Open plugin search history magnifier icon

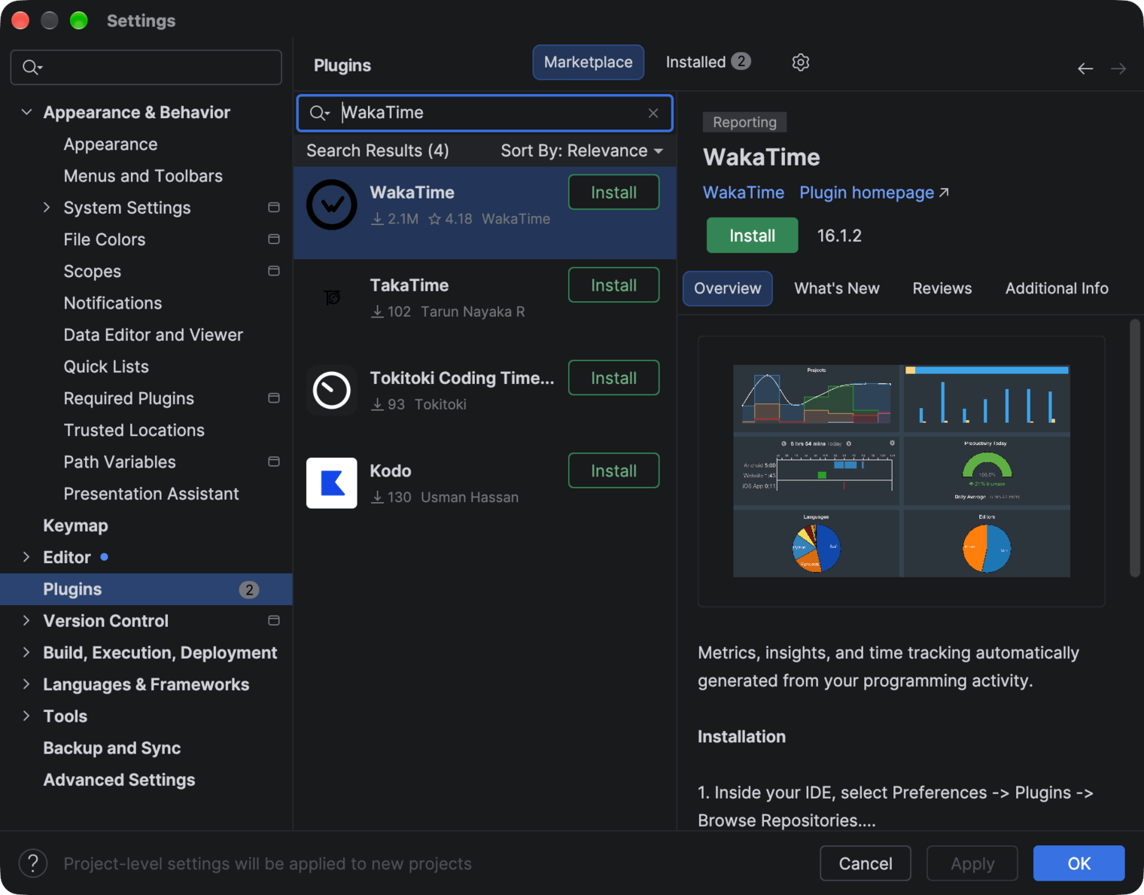click(x=320, y=113)
